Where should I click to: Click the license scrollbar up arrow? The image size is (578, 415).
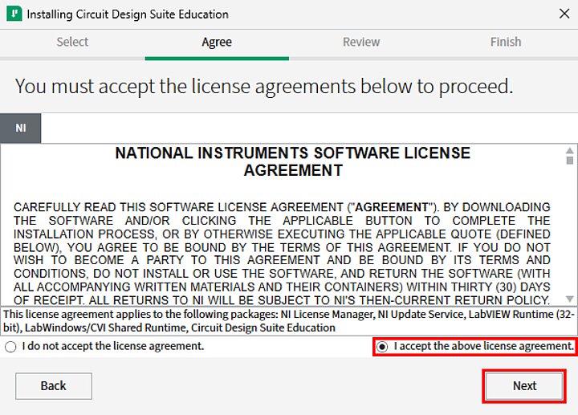click(x=569, y=150)
